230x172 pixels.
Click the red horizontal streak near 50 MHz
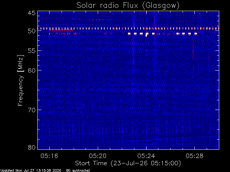[x=61, y=30]
